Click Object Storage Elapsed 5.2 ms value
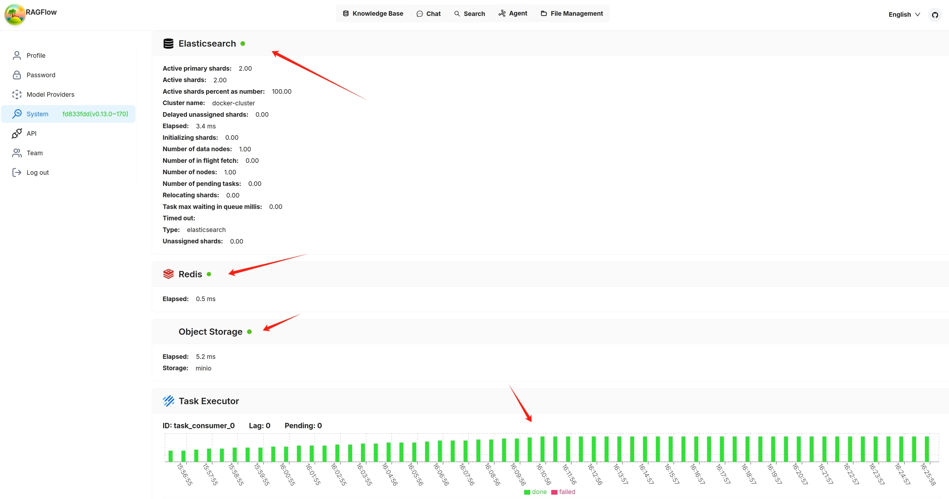949x499 pixels. click(x=206, y=356)
